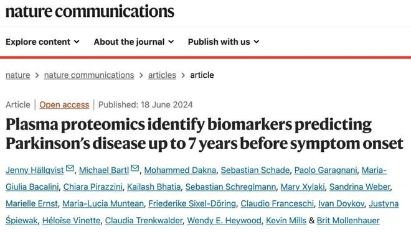
Task: Open the nature communications breadcrumb link
Action: click(89, 75)
